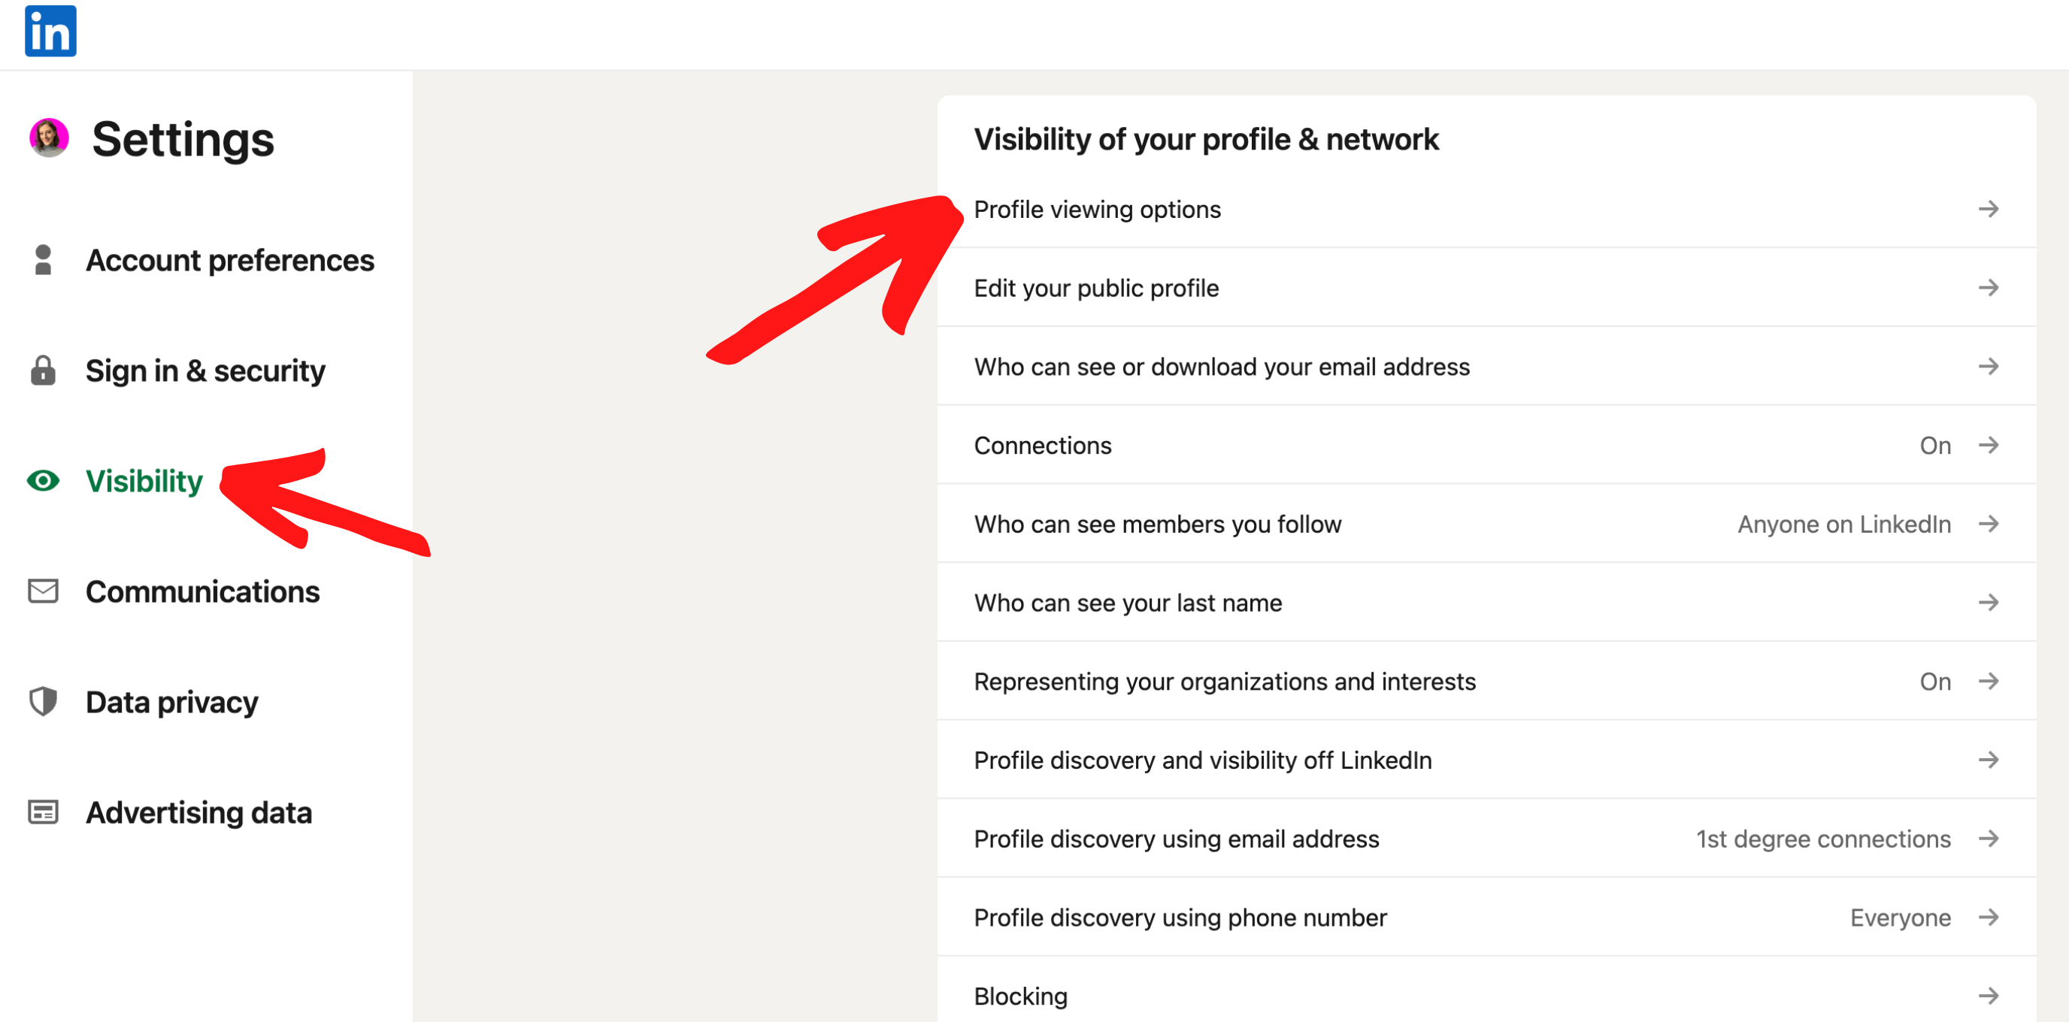Open Who can see or download your email address
This screenshot has height=1022, width=2069.
(x=1222, y=366)
